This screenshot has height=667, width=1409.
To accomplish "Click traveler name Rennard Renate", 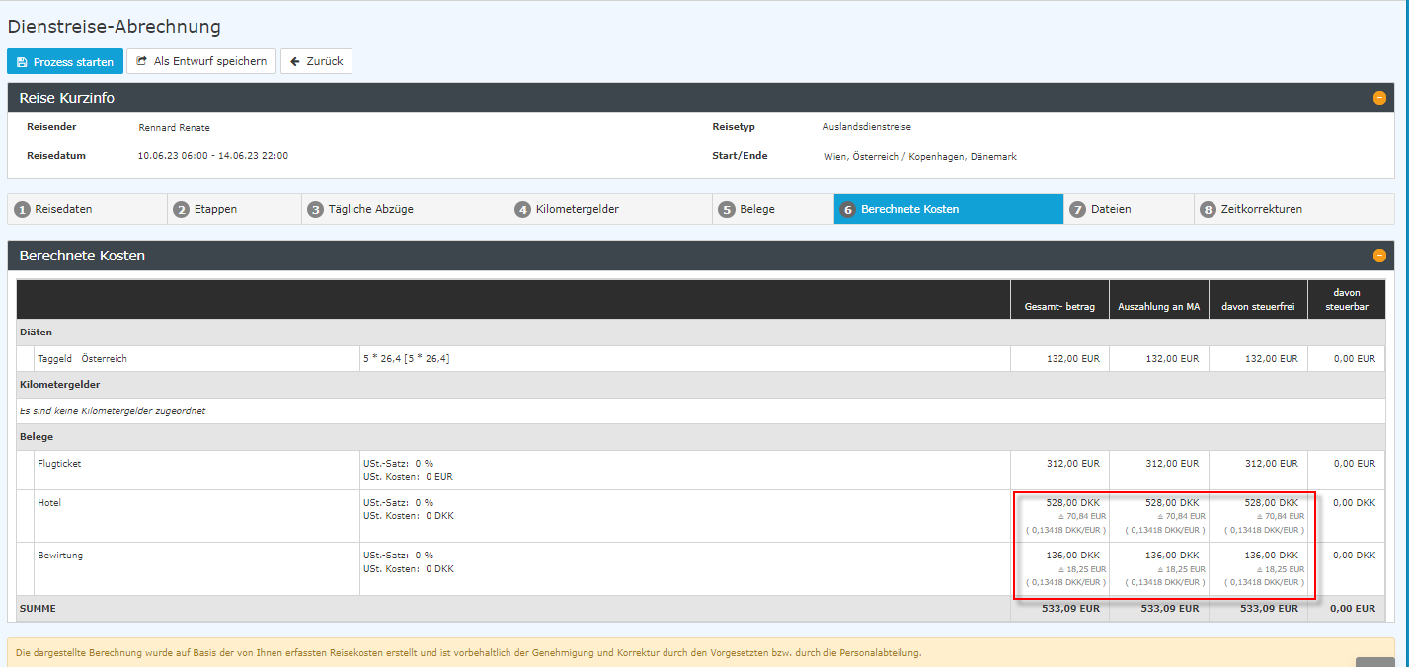I will (x=174, y=127).
